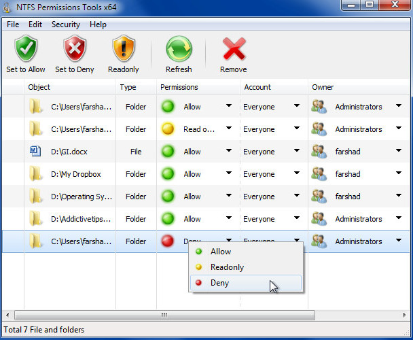Click the green circle in the D:\Operating Sy... row
Viewport: 413px width, 340px height.
[168, 197]
